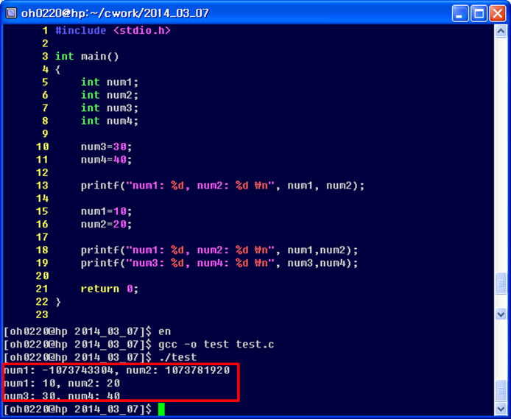Viewport: 511px width, 419px height.
Task: Click the 'return 0;' line
Action: point(110,289)
